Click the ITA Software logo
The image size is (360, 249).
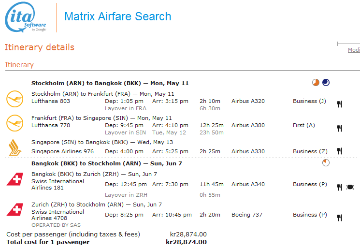(x=26, y=18)
